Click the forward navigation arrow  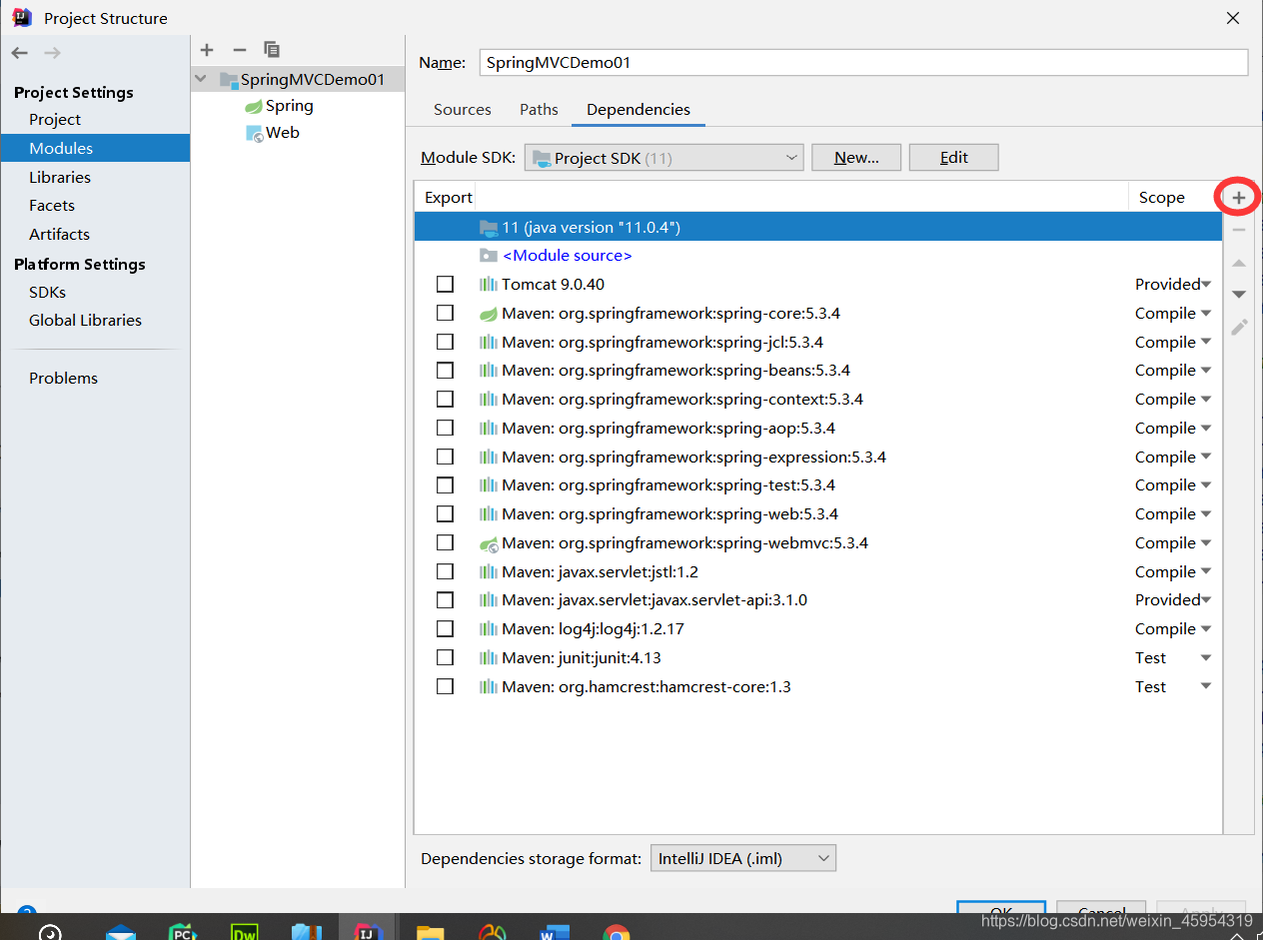click(x=53, y=53)
